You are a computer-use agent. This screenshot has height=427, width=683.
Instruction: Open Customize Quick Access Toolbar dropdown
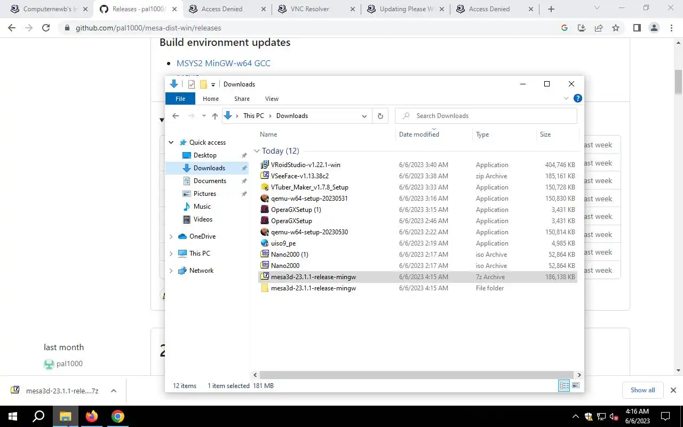coord(213,84)
